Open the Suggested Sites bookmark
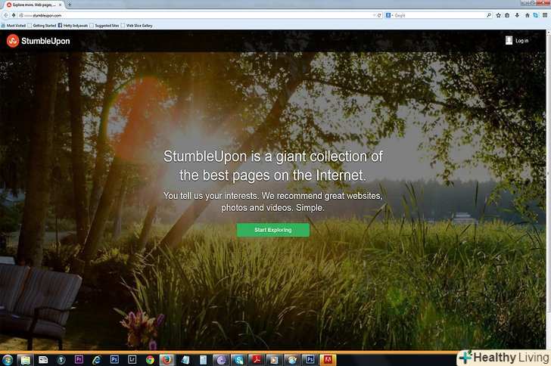 pos(104,26)
